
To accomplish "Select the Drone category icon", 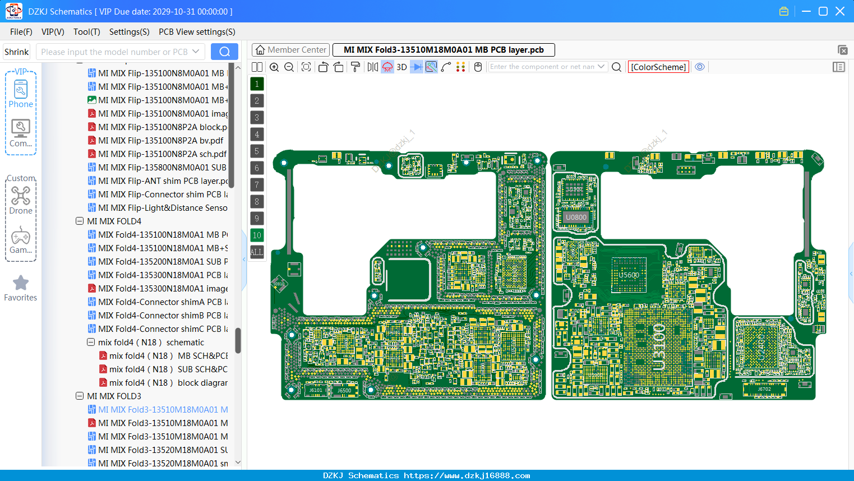I will [21, 200].
